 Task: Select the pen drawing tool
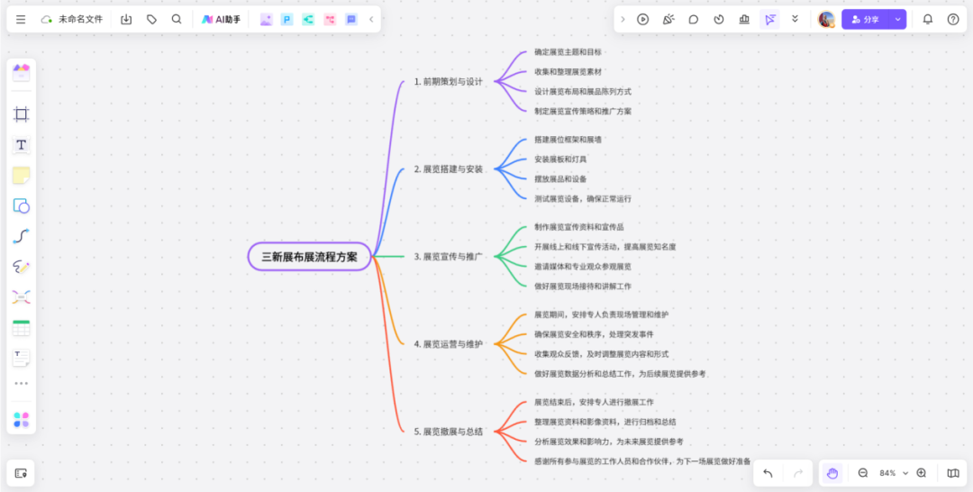21,268
